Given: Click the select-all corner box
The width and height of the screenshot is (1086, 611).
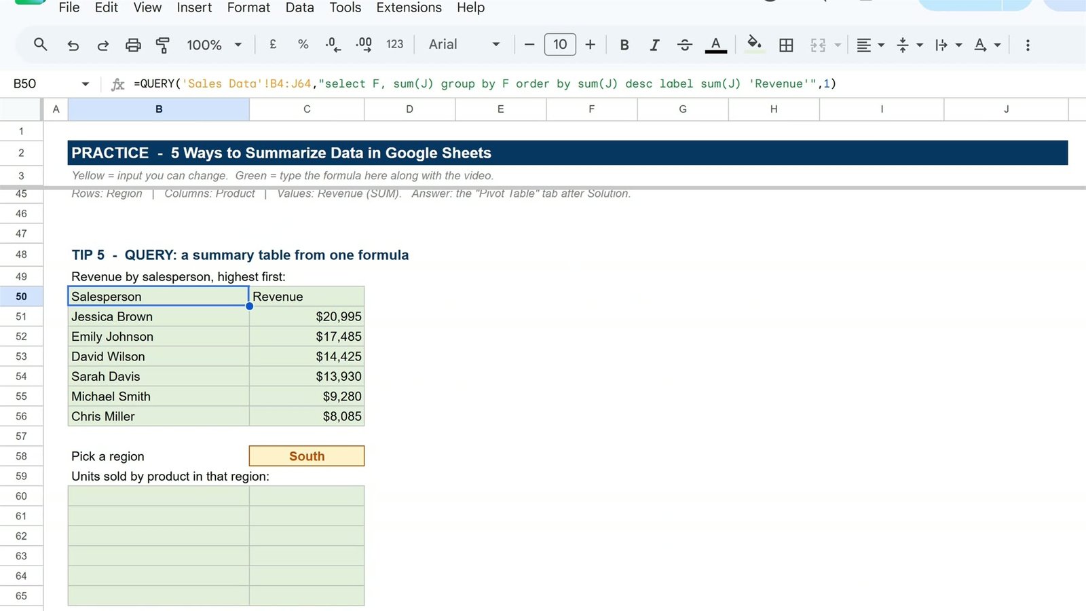Looking at the screenshot, I should [22, 109].
